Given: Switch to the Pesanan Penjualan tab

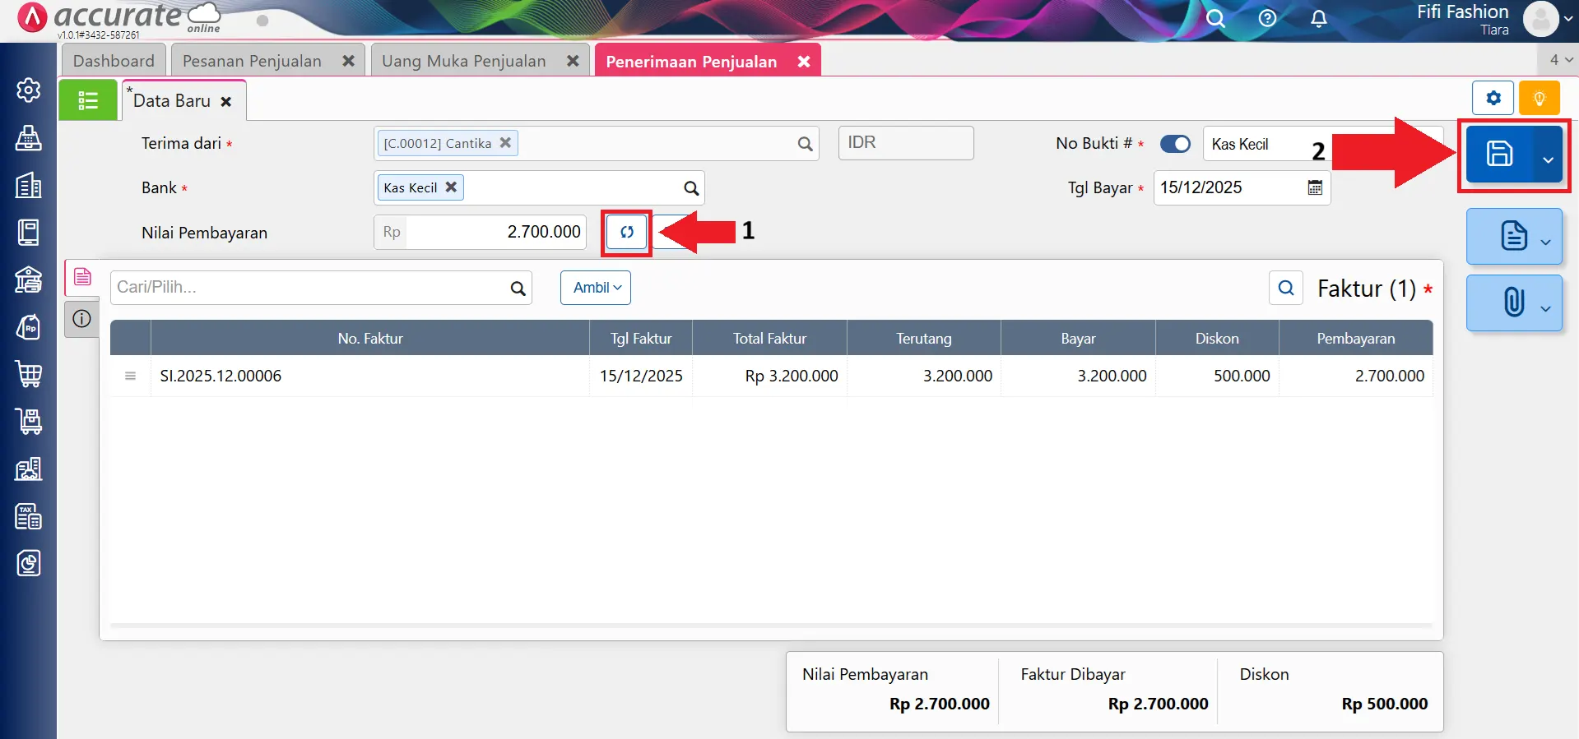Looking at the screenshot, I should click(252, 62).
